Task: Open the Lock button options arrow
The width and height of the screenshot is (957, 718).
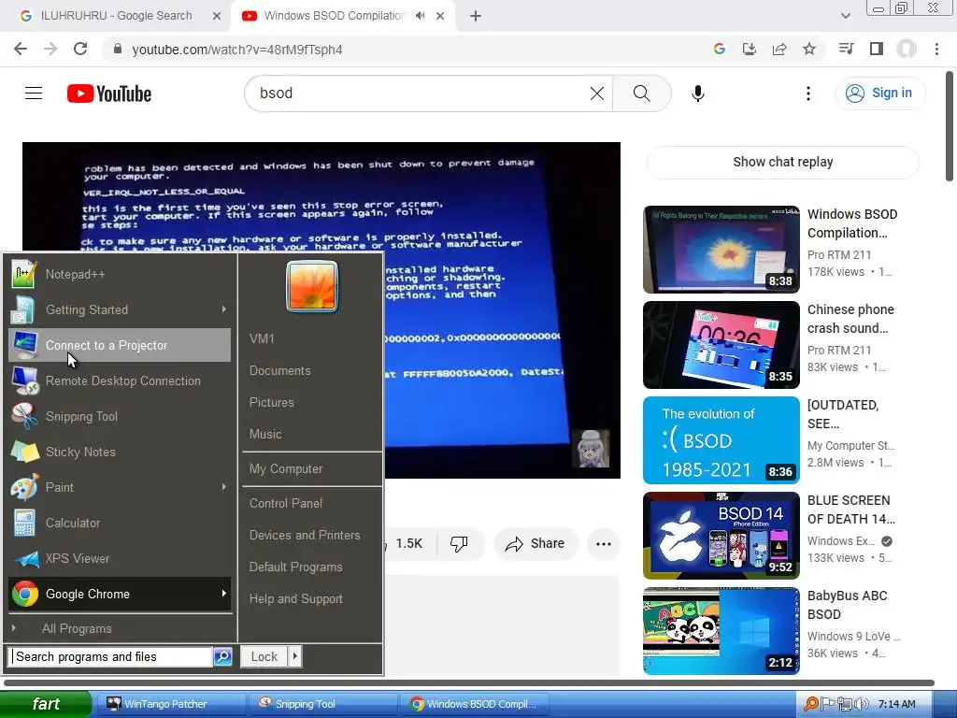Action: (294, 656)
